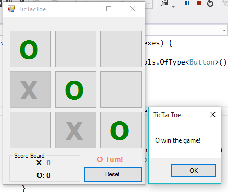228x192 pixels.
Task: Click the TicTacToe app icon in title bar
Action: point(11,9)
